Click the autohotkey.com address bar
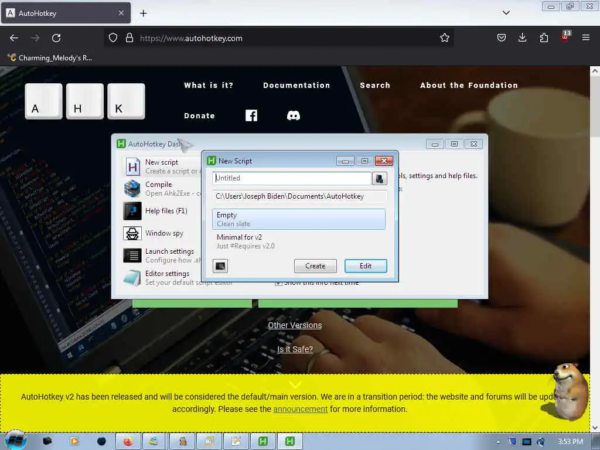The height and width of the screenshot is (450, 600). 278,38
